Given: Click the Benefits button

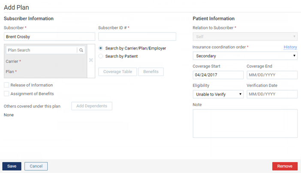Looking at the screenshot, I should tap(151, 72).
